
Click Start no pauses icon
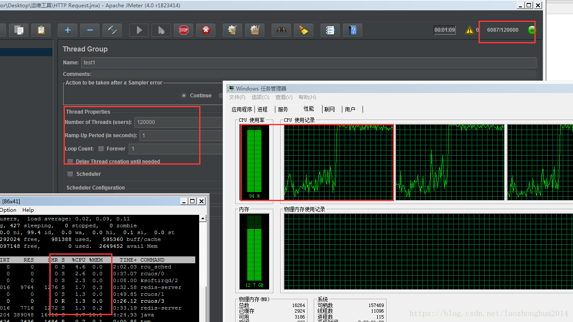click(161, 30)
